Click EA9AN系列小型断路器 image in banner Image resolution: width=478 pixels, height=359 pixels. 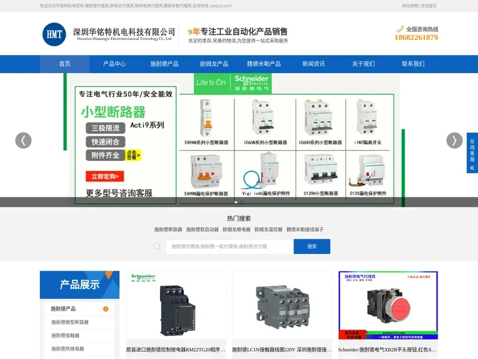206,118
